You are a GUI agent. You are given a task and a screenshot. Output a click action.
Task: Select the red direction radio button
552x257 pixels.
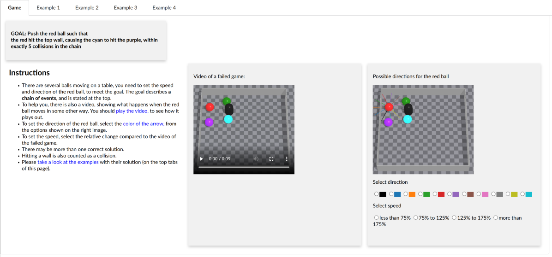435,194
